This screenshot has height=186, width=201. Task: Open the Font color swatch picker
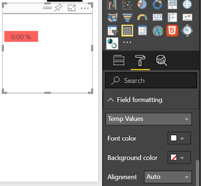click(179, 138)
